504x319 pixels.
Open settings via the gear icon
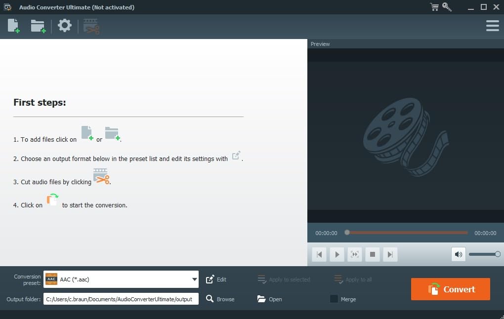point(65,26)
